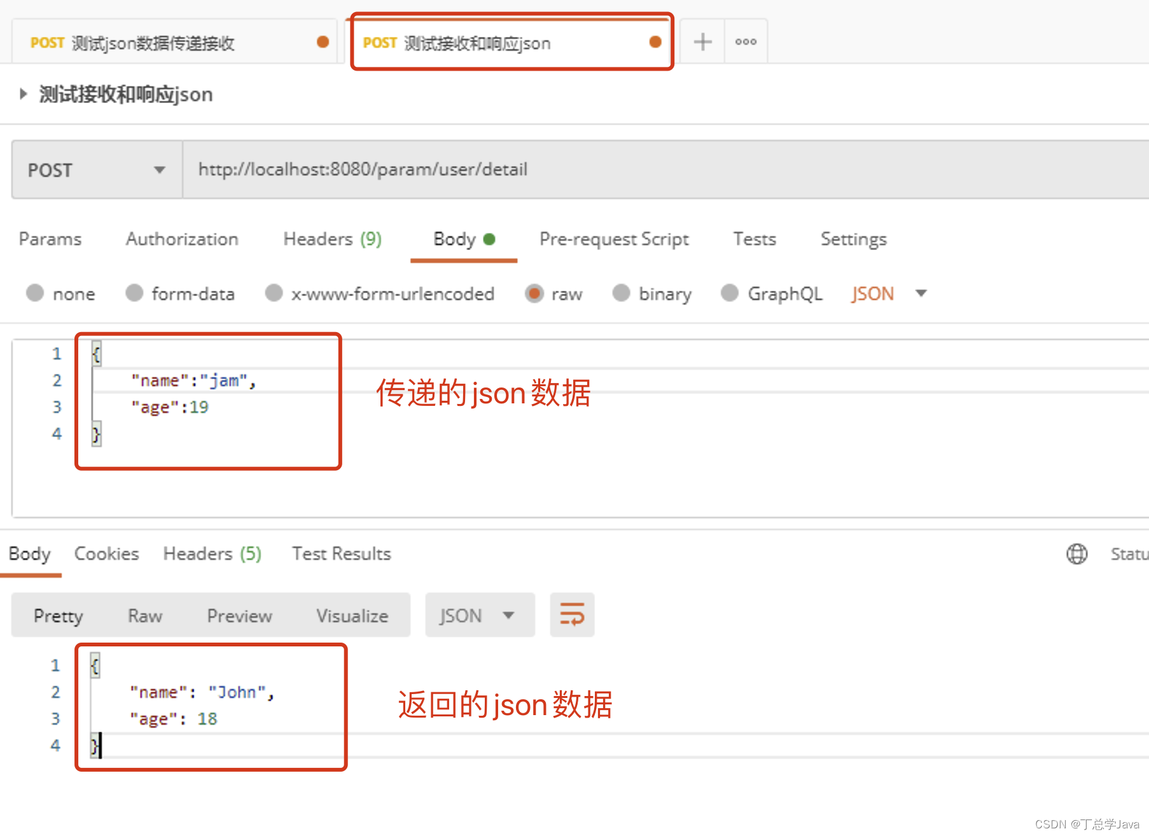
Task: Switch to the 测试接收和响应json tab
Action: tap(512, 43)
